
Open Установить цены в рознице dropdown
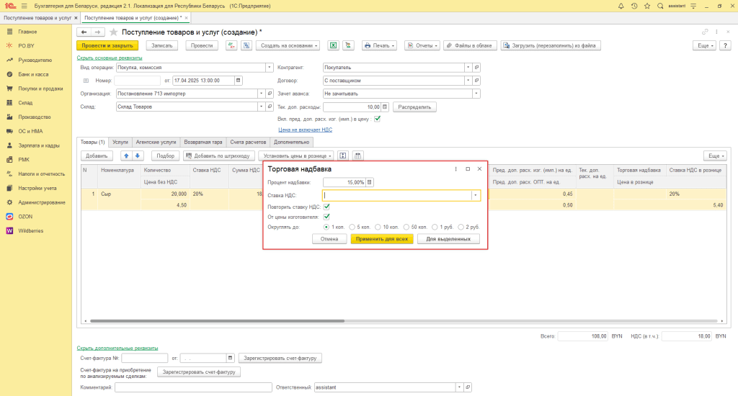click(297, 156)
